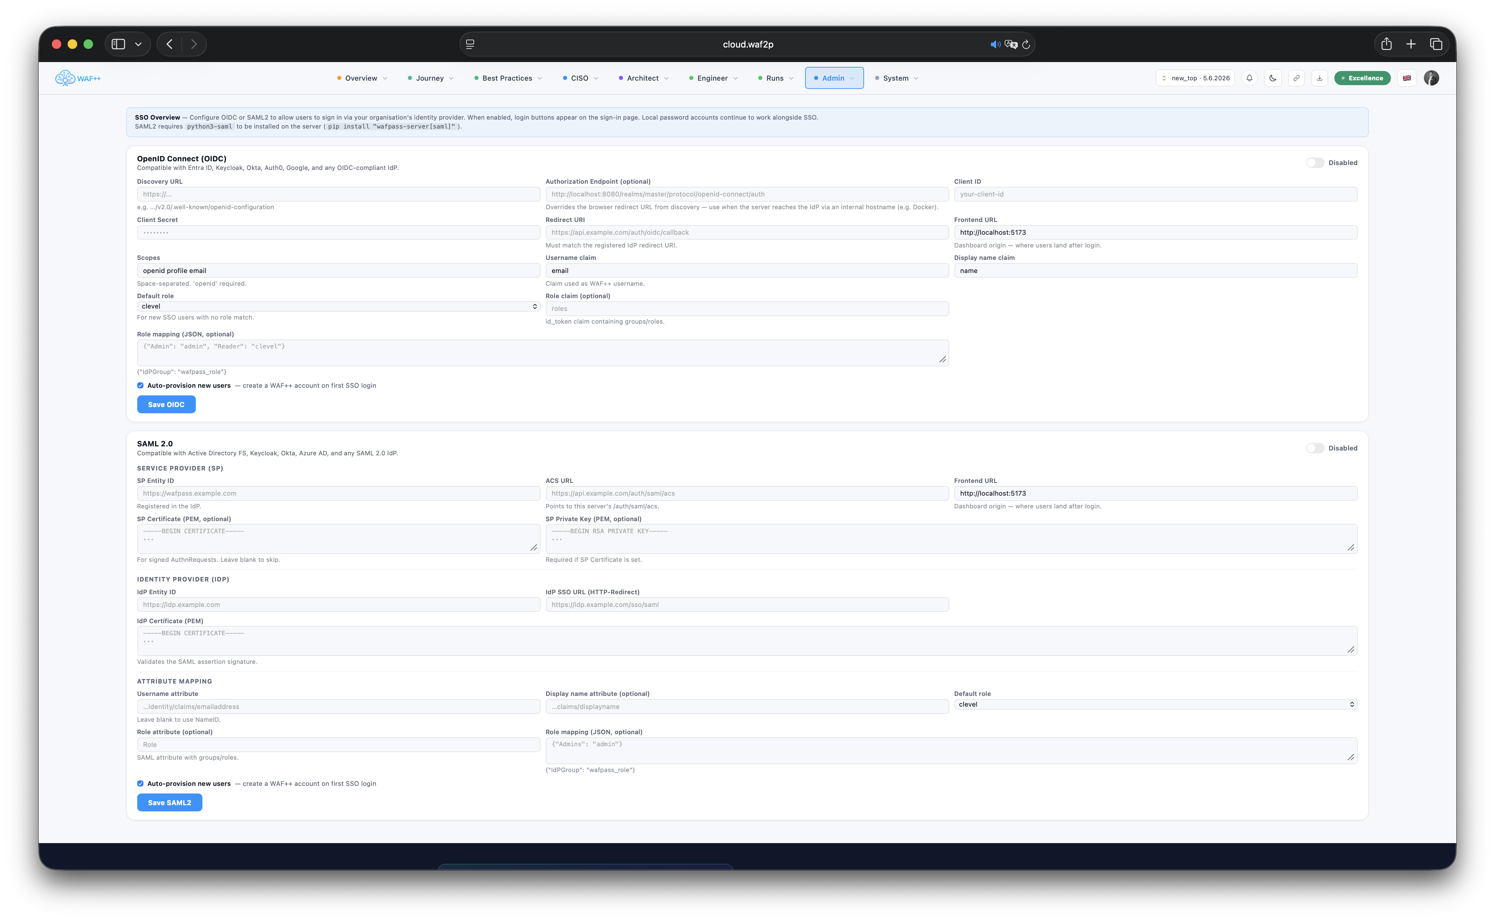
Task: Open the UK flag language selector
Action: (x=1407, y=78)
